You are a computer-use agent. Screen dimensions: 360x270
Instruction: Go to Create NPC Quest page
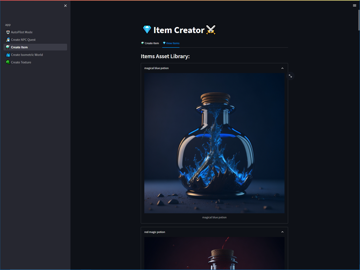pos(35,40)
